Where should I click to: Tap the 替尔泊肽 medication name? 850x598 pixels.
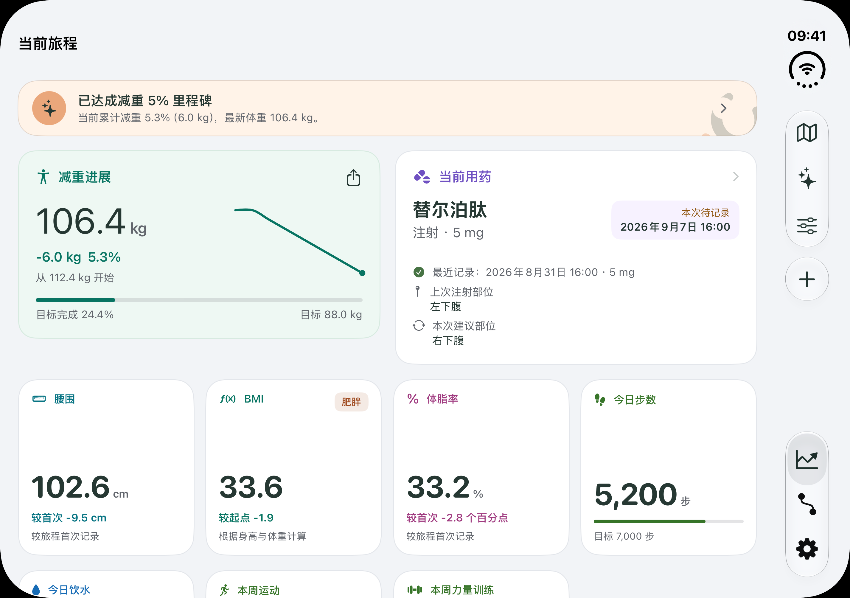(x=450, y=209)
